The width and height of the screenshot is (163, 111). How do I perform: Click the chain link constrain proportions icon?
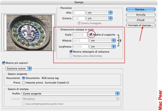pyautogui.click(x=120, y=40)
